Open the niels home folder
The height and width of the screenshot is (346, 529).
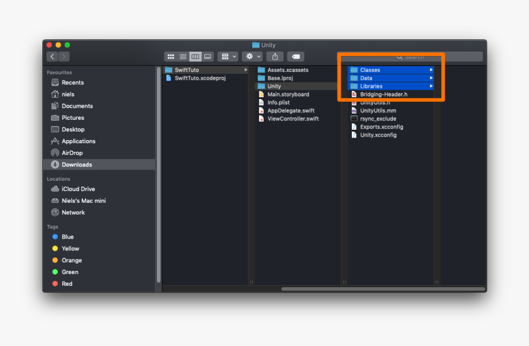(x=100, y=95)
